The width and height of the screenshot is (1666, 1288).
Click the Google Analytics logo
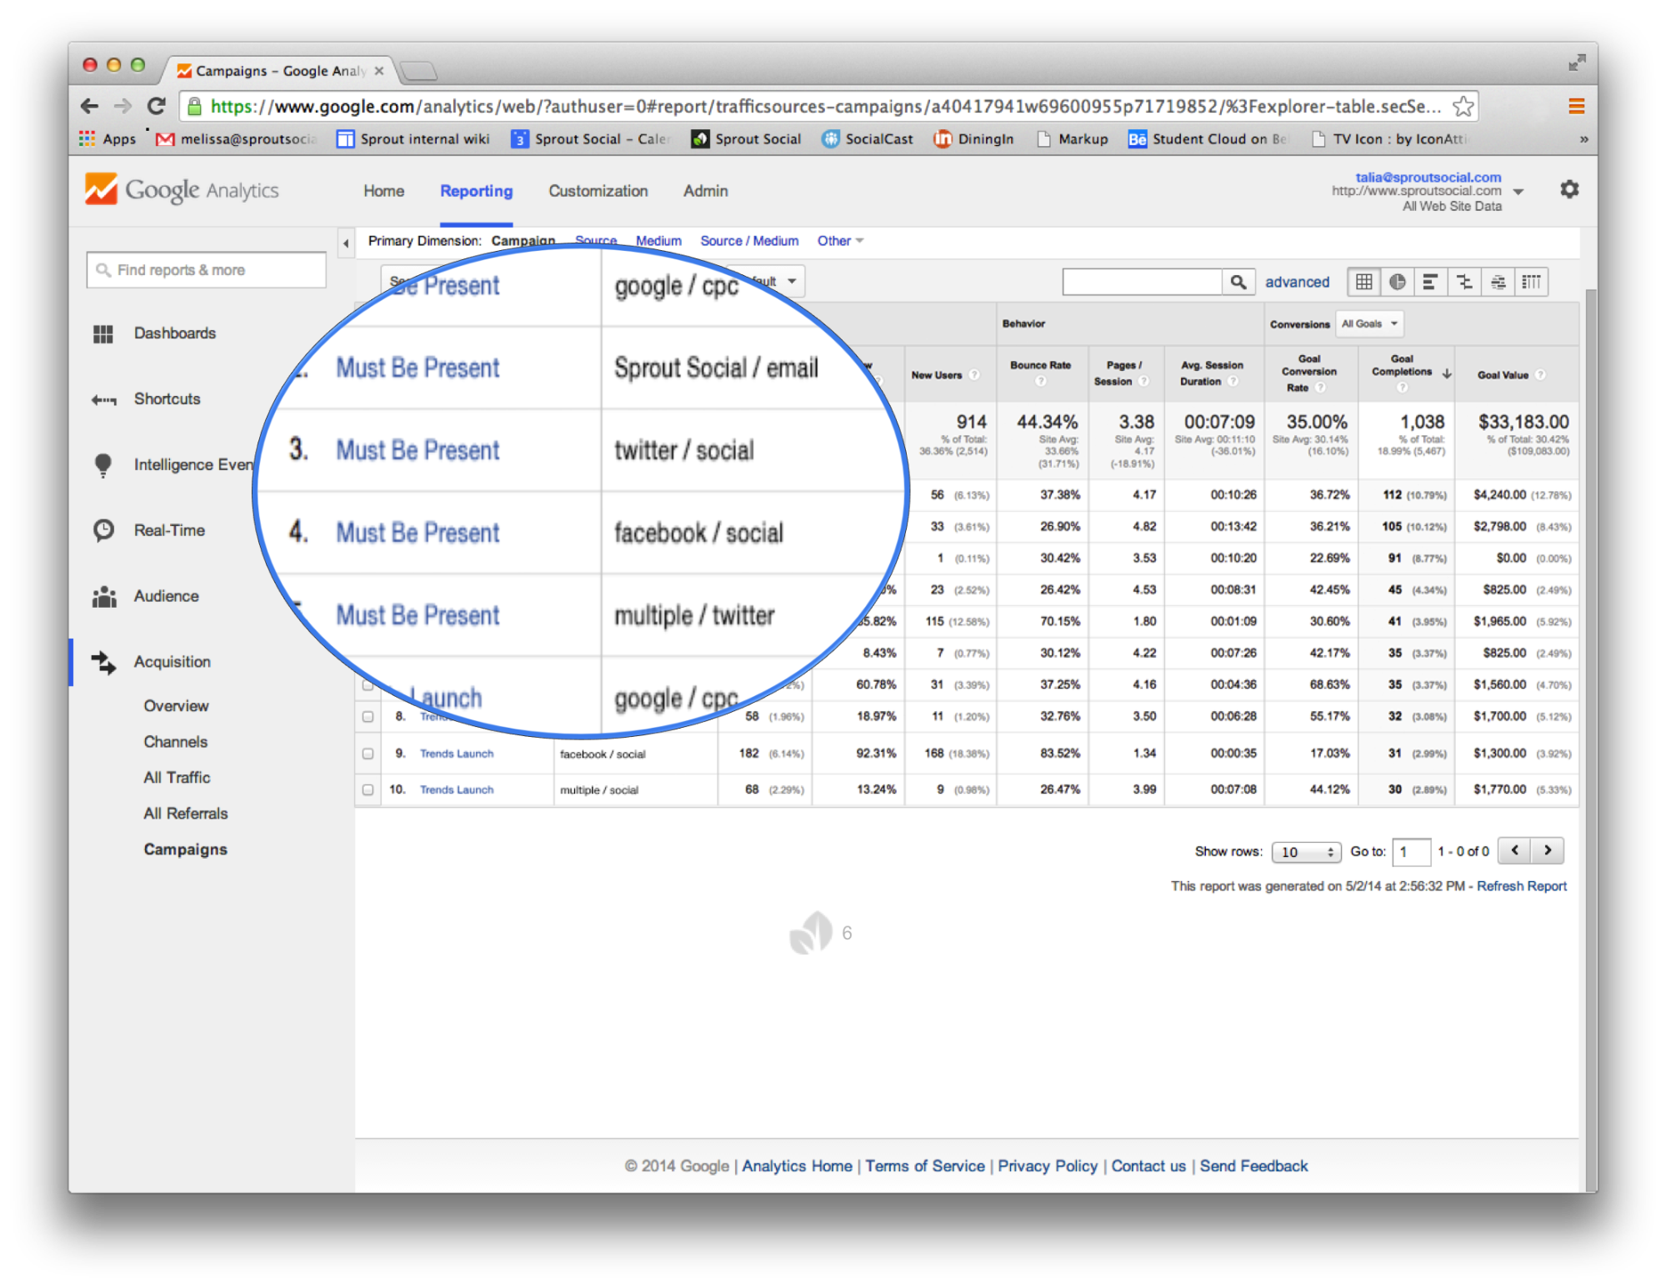(182, 189)
